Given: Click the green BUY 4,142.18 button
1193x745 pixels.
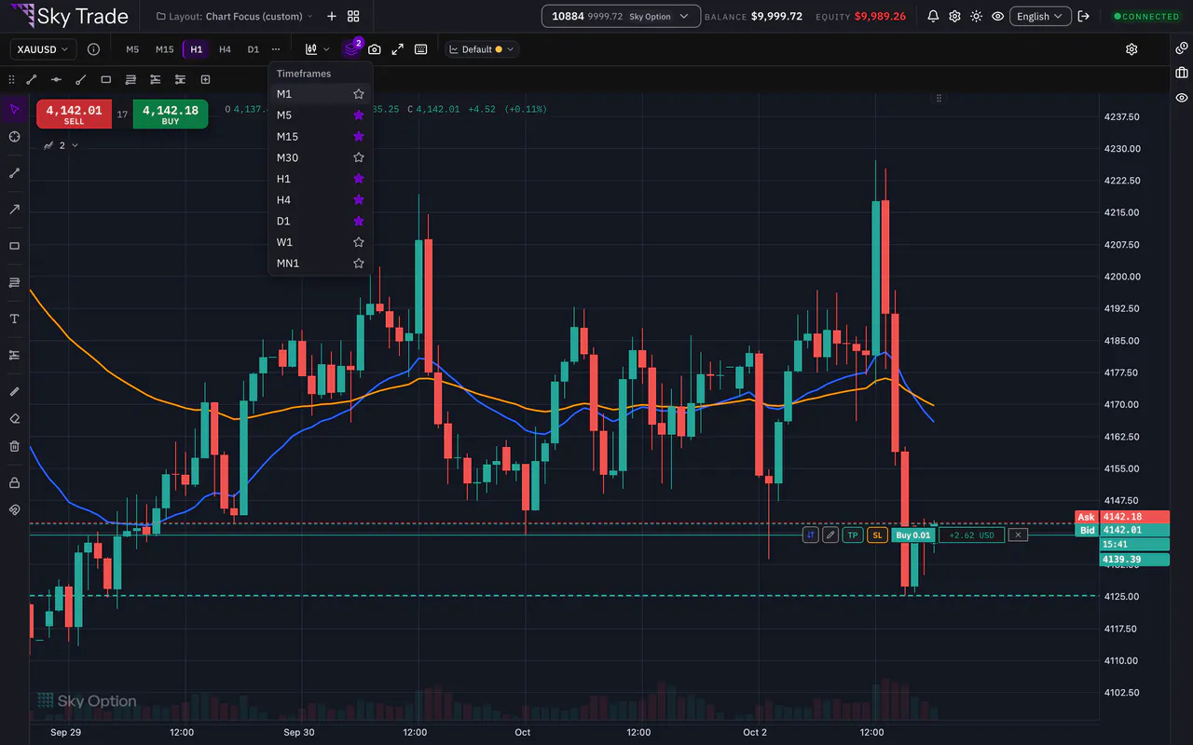Looking at the screenshot, I should [171, 115].
